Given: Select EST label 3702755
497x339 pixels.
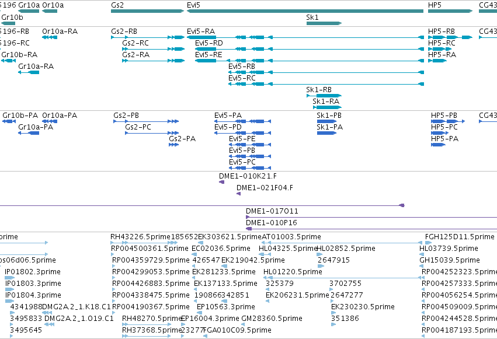Looking at the screenshot, I should 346,284.
